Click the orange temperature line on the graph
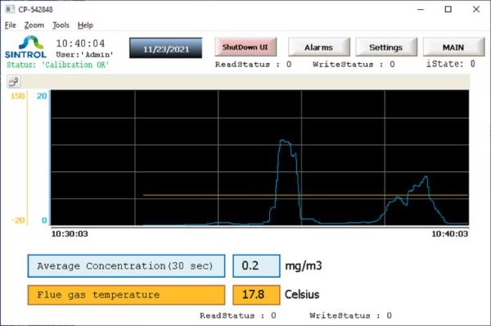Screen dimensions: 491x326 tap(305, 195)
